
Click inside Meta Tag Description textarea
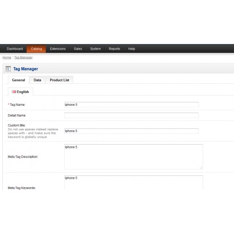[x=133, y=157]
